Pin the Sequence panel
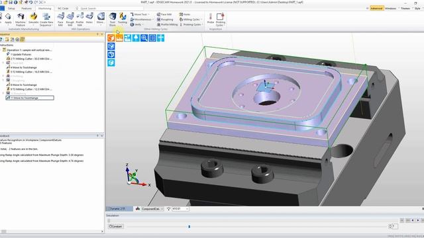Viewport: 424px width, 238px height. tap(97, 34)
